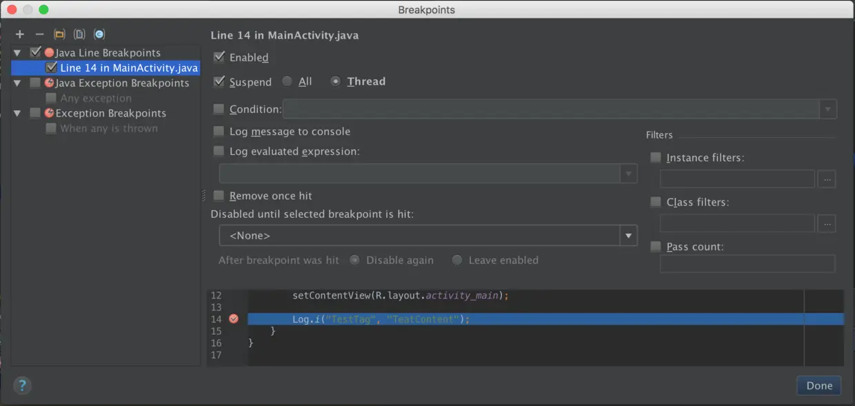This screenshot has height=406, width=855.
Task: Open help with the question mark icon
Action: click(x=22, y=385)
